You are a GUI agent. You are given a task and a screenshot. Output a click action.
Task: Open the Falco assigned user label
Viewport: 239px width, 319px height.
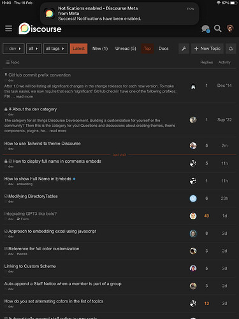pyautogui.click(x=23, y=219)
